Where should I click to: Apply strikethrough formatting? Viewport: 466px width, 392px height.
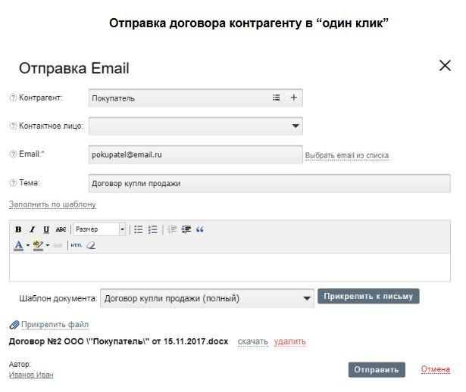coord(61,229)
